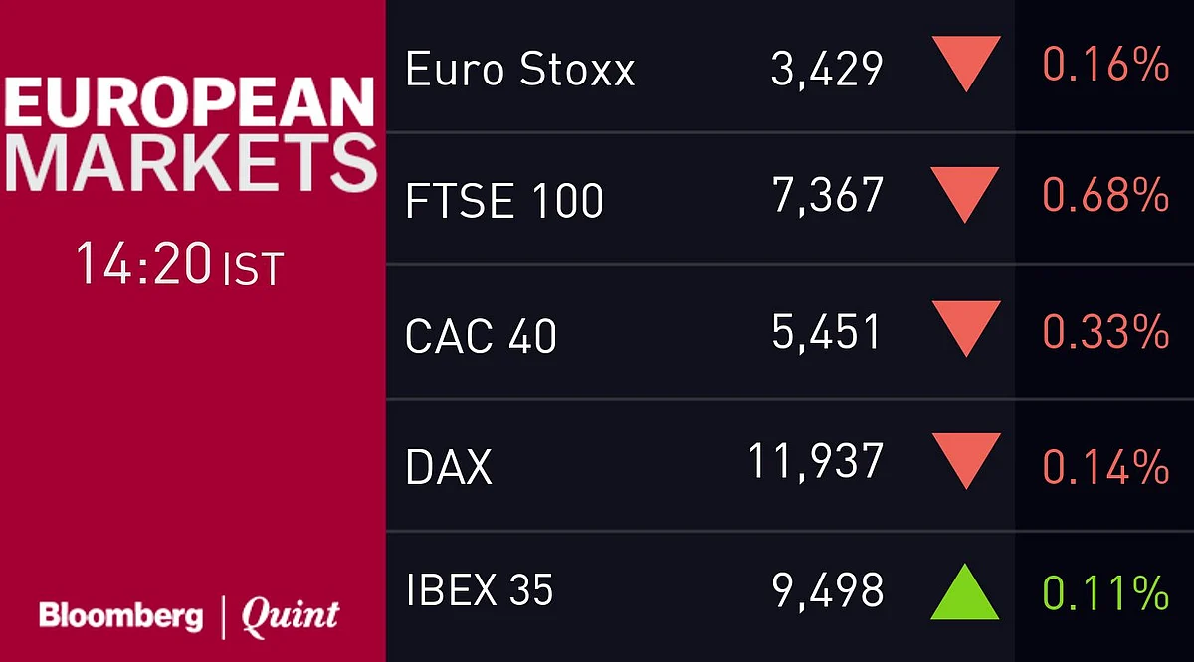Click the red down arrow for FTSE 100

click(x=965, y=195)
